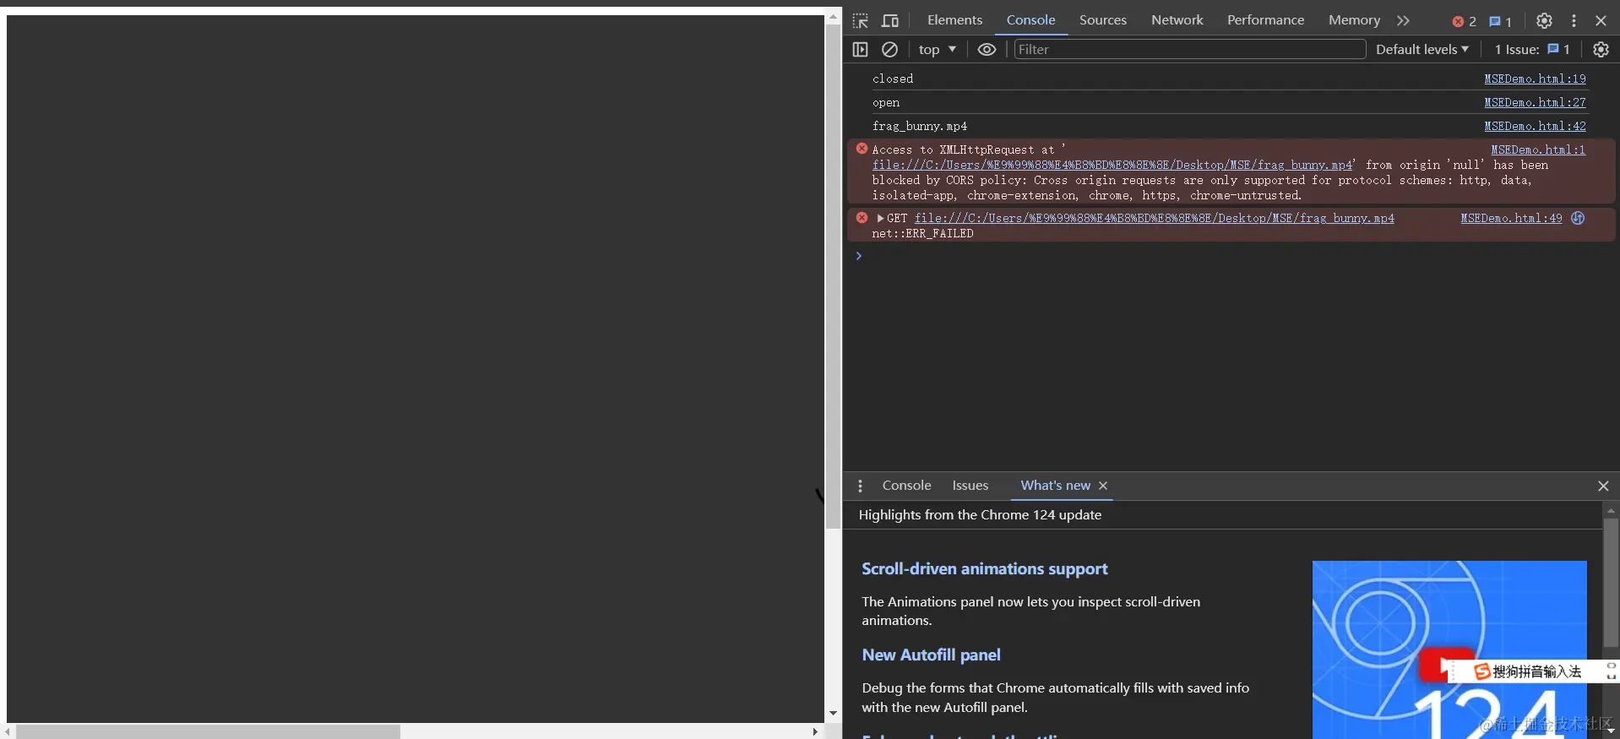The image size is (1620, 739).
Task: Click the page vertical scrollbar up arrow
Action: [x=833, y=17]
